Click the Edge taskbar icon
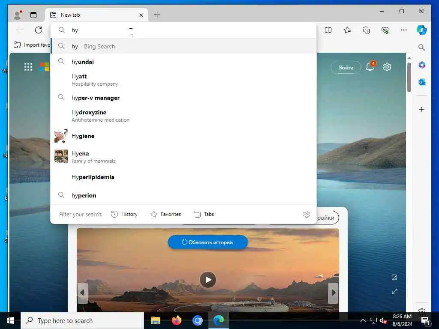The width and height of the screenshot is (439, 329). (219, 320)
